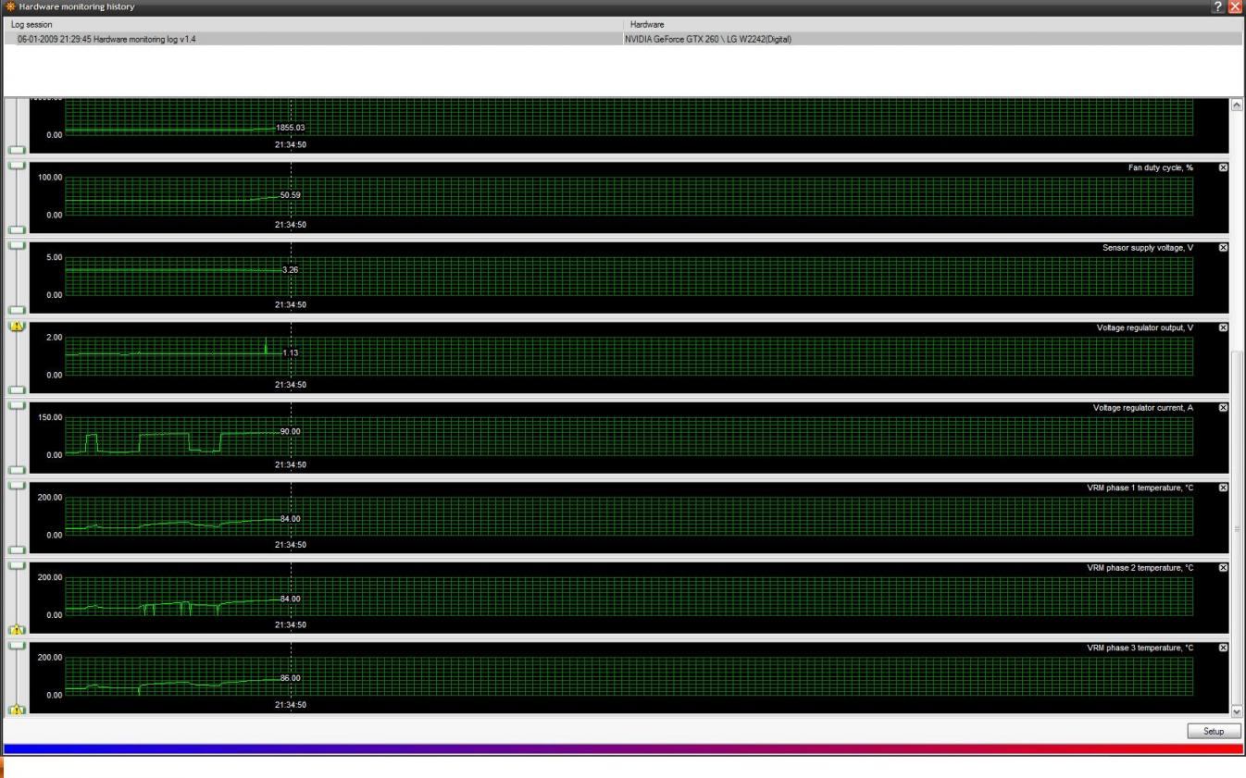Click the voltage spike in regulator output graph
This screenshot has width=1246, height=778.
pos(266,344)
